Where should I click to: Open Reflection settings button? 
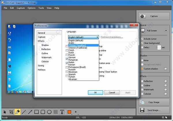click(166, 81)
